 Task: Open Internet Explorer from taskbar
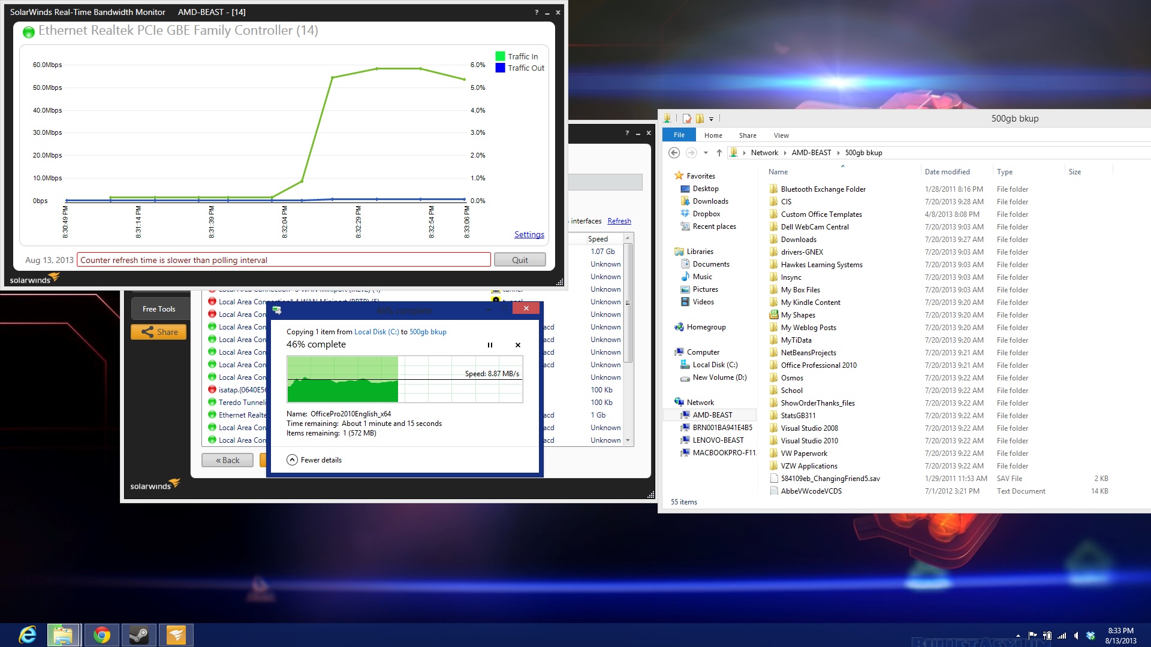tap(28, 634)
